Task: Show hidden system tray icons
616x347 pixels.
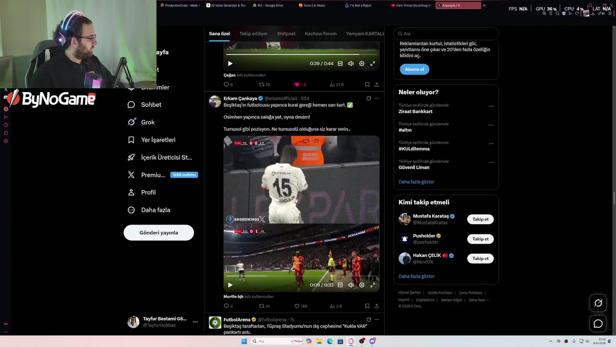Action: [551, 341]
